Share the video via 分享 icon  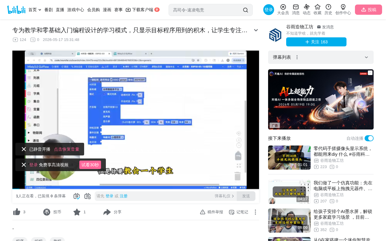tap(107, 212)
